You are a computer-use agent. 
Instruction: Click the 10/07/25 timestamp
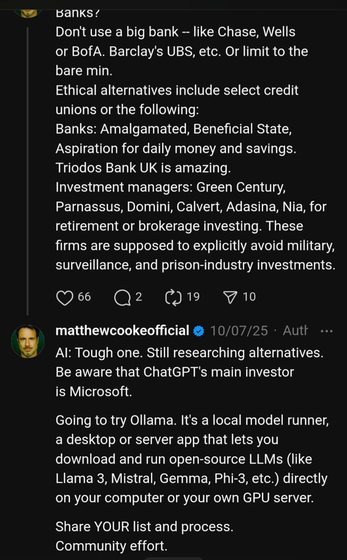coord(240,330)
